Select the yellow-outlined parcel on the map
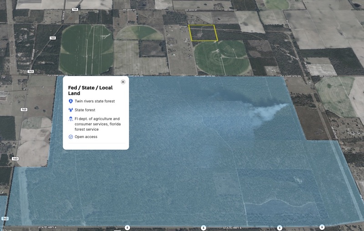The height and width of the screenshot is (231, 364). (x=203, y=33)
